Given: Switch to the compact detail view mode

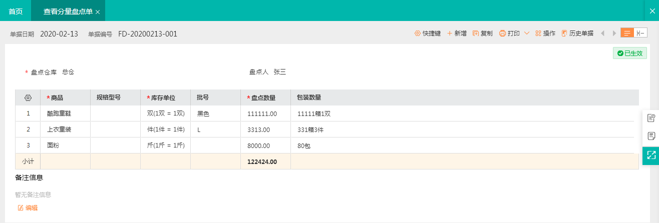Looking at the screenshot, I should pyautogui.click(x=640, y=33).
